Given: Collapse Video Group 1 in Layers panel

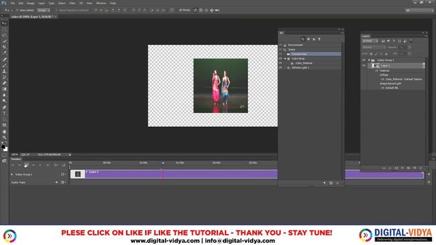Looking at the screenshot, I should (369, 61).
